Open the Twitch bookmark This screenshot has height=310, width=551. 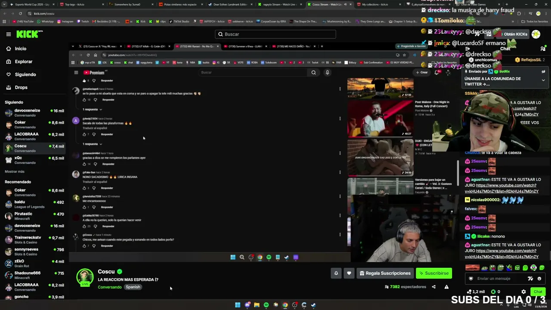click(83, 22)
